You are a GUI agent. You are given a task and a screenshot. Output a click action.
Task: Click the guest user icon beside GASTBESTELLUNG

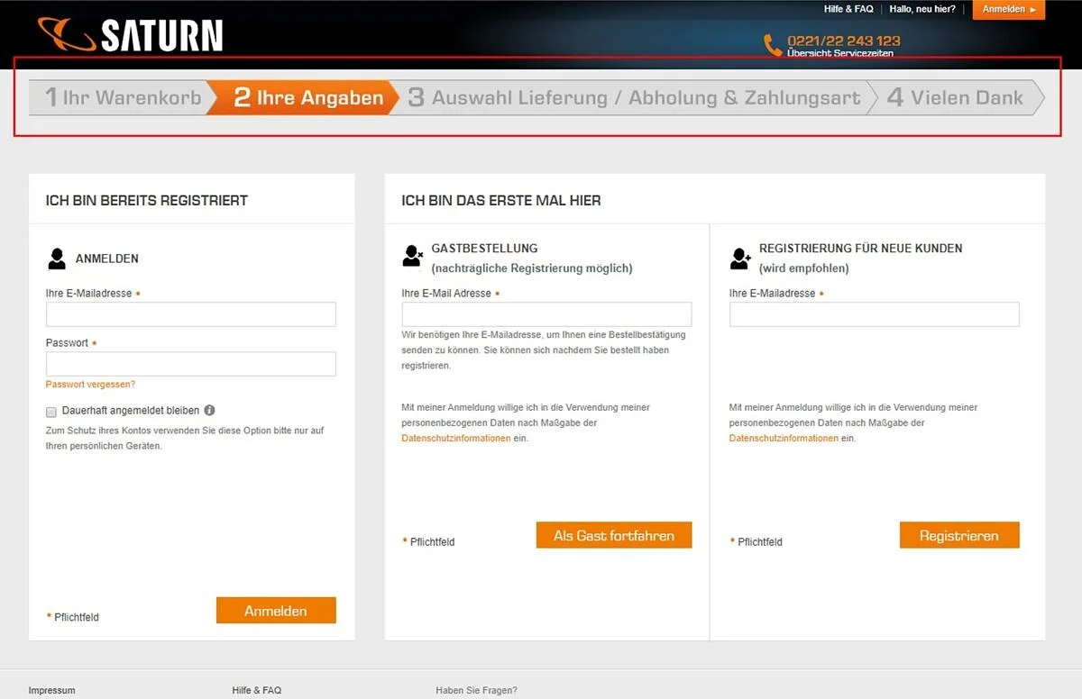pyautogui.click(x=412, y=257)
